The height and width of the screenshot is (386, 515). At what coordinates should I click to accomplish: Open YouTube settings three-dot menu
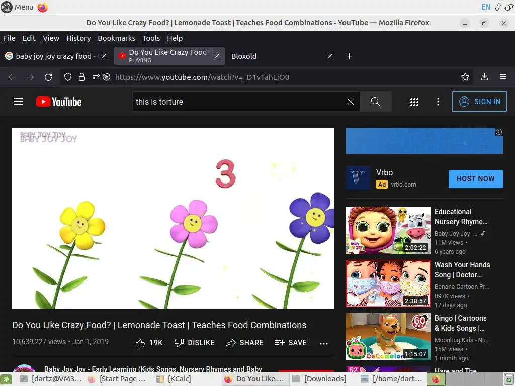coord(438,102)
